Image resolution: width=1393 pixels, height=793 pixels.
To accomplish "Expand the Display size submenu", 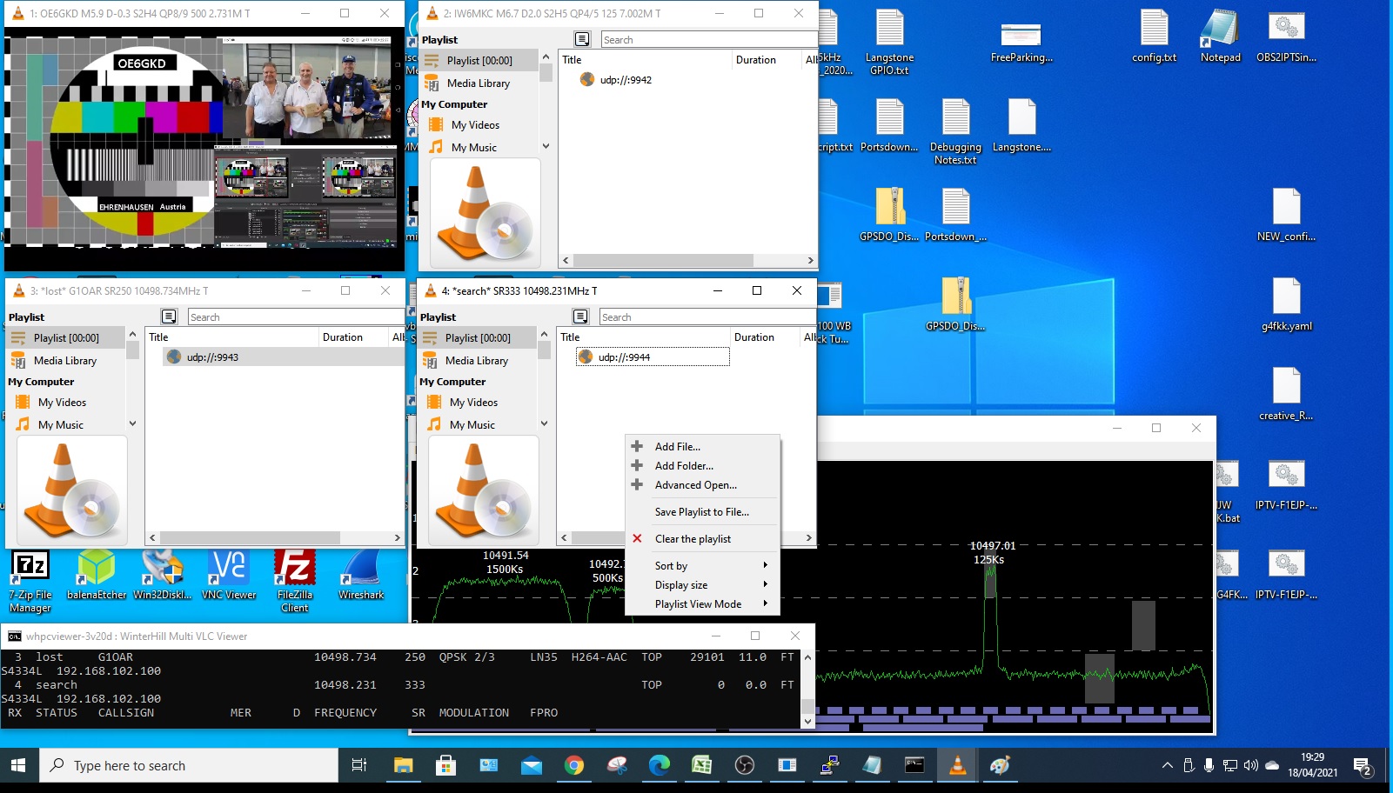I will pos(702,585).
